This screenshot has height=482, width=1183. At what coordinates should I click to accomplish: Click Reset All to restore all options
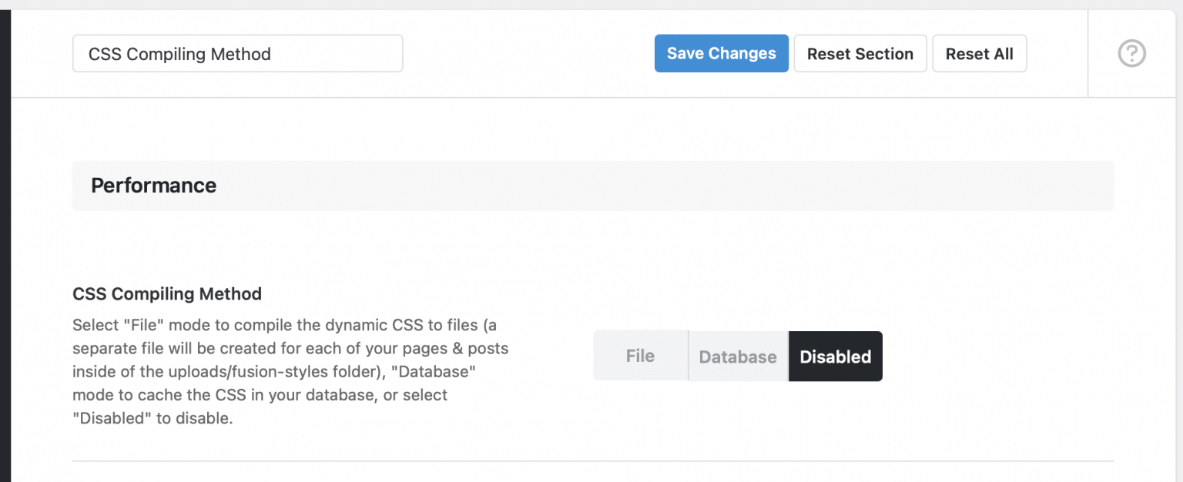[980, 53]
